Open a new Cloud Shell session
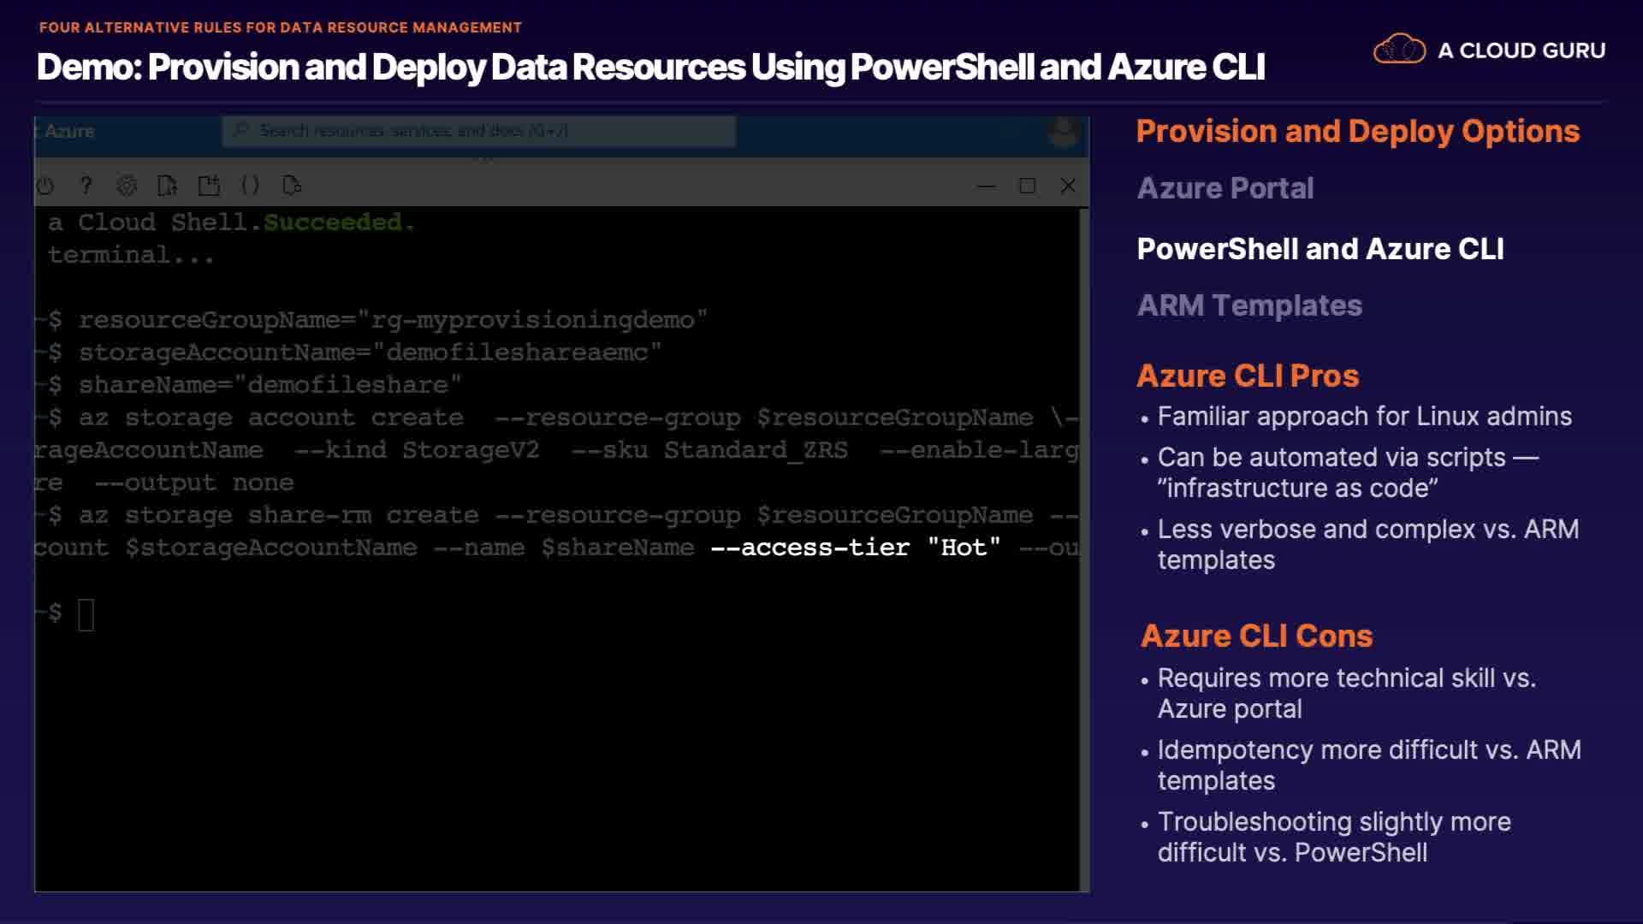1643x924 pixels. tap(209, 186)
